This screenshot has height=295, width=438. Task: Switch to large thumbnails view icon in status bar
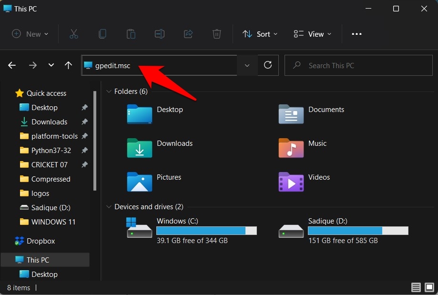(429, 287)
